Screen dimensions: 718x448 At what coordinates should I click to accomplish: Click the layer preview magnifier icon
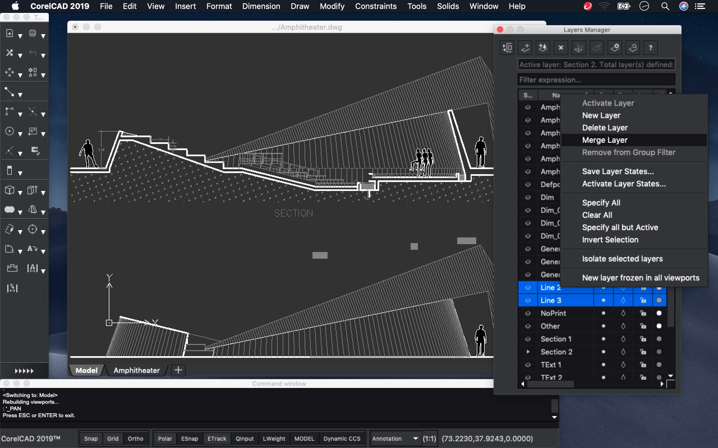click(x=632, y=48)
